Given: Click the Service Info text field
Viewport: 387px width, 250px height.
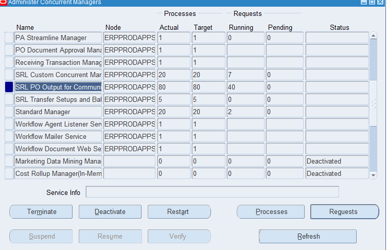Looking at the screenshot, I should click(x=212, y=192).
